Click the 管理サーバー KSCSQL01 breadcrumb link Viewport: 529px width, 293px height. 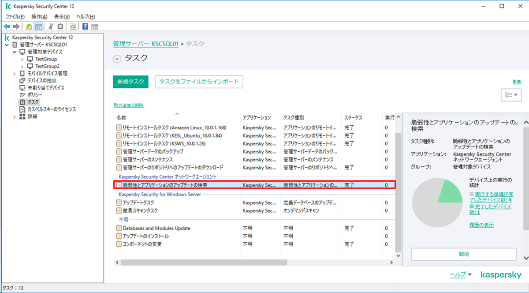(x=146, y=44)
